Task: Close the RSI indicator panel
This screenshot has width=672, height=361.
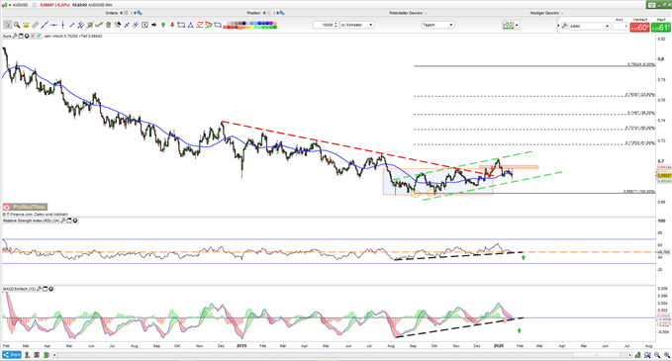Action: tap(75, 221)
